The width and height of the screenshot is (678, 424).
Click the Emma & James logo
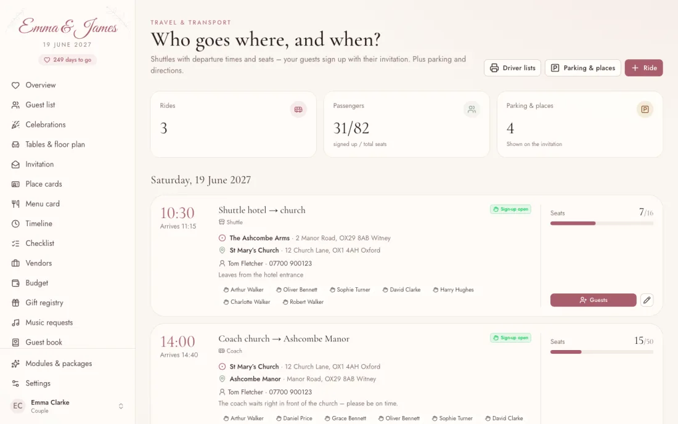pos(67,27)
